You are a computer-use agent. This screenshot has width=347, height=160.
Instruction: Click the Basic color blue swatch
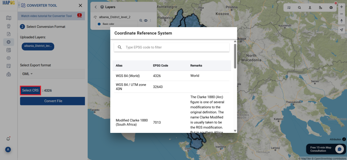pyautogui.click(x=99, y=24)
